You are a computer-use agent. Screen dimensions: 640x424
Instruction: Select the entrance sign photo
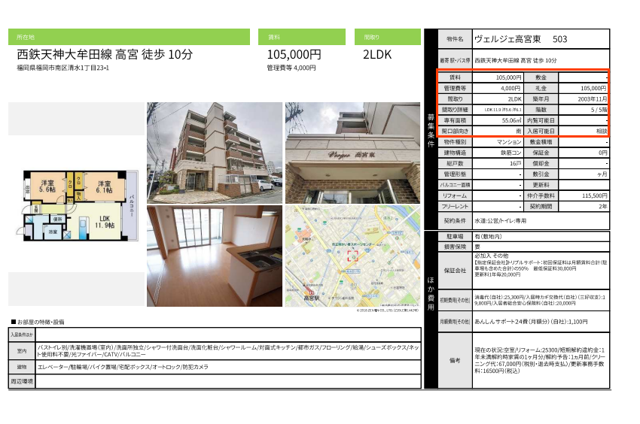tap(352, 153)
